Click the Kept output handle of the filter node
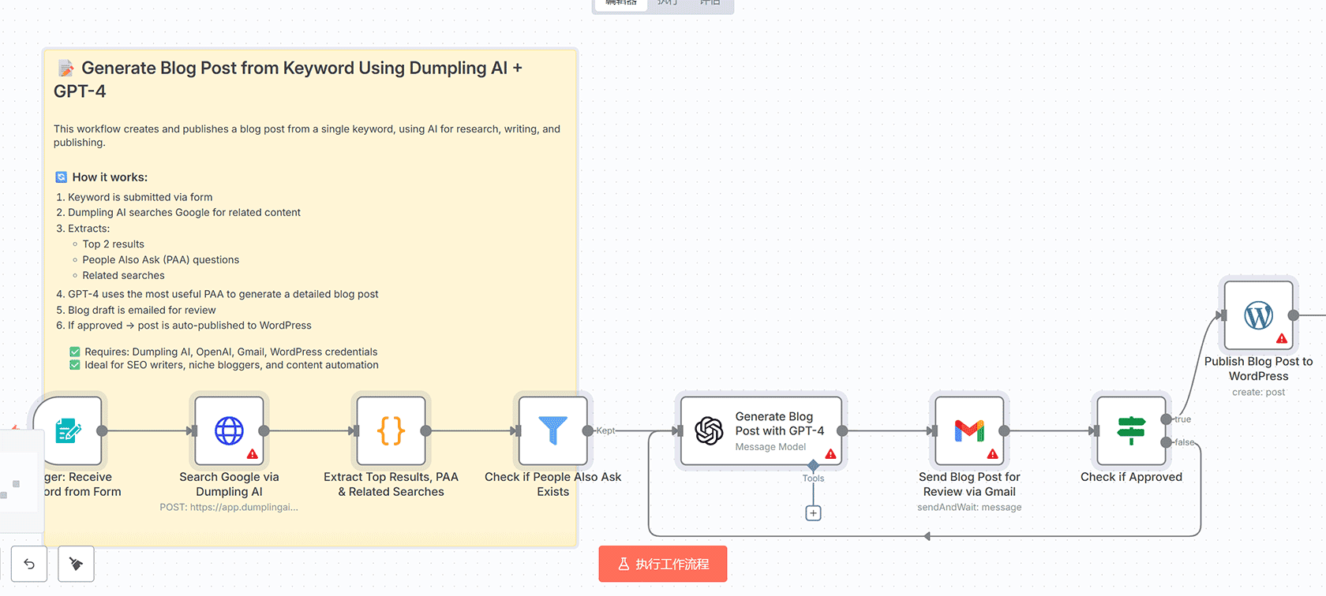Screen dimensions: 1326x596 click(x=588, y=430)
